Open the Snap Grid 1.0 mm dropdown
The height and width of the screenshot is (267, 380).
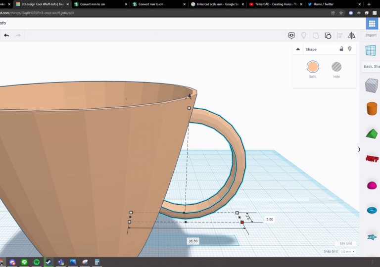pos(348,252)
